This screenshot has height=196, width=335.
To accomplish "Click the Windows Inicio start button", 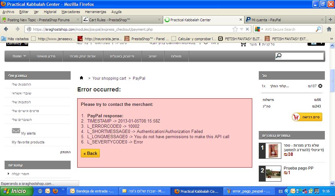I will tap(16, 191).
